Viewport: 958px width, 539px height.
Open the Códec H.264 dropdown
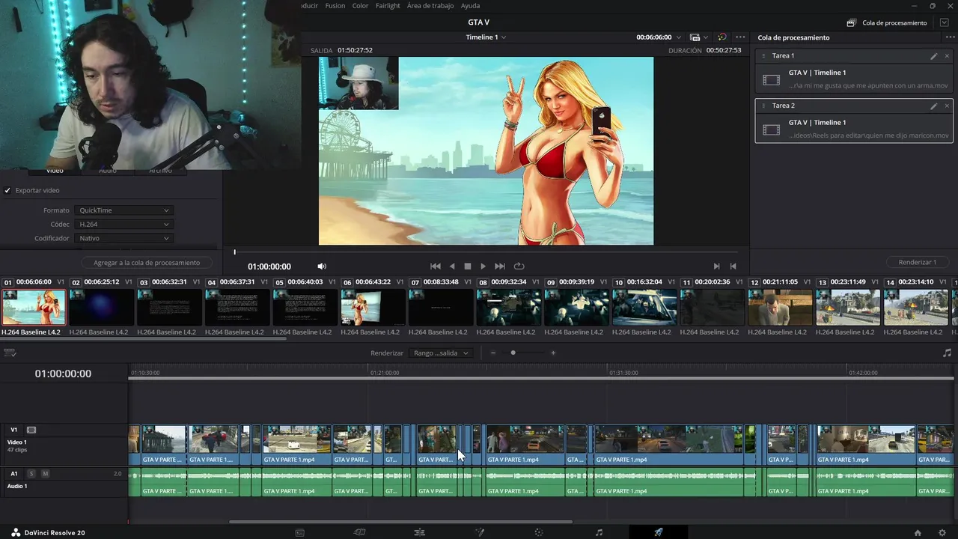123,225
